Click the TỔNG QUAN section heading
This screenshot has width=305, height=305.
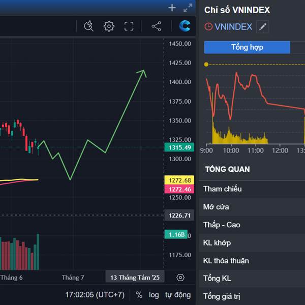[x=227, y=169]
